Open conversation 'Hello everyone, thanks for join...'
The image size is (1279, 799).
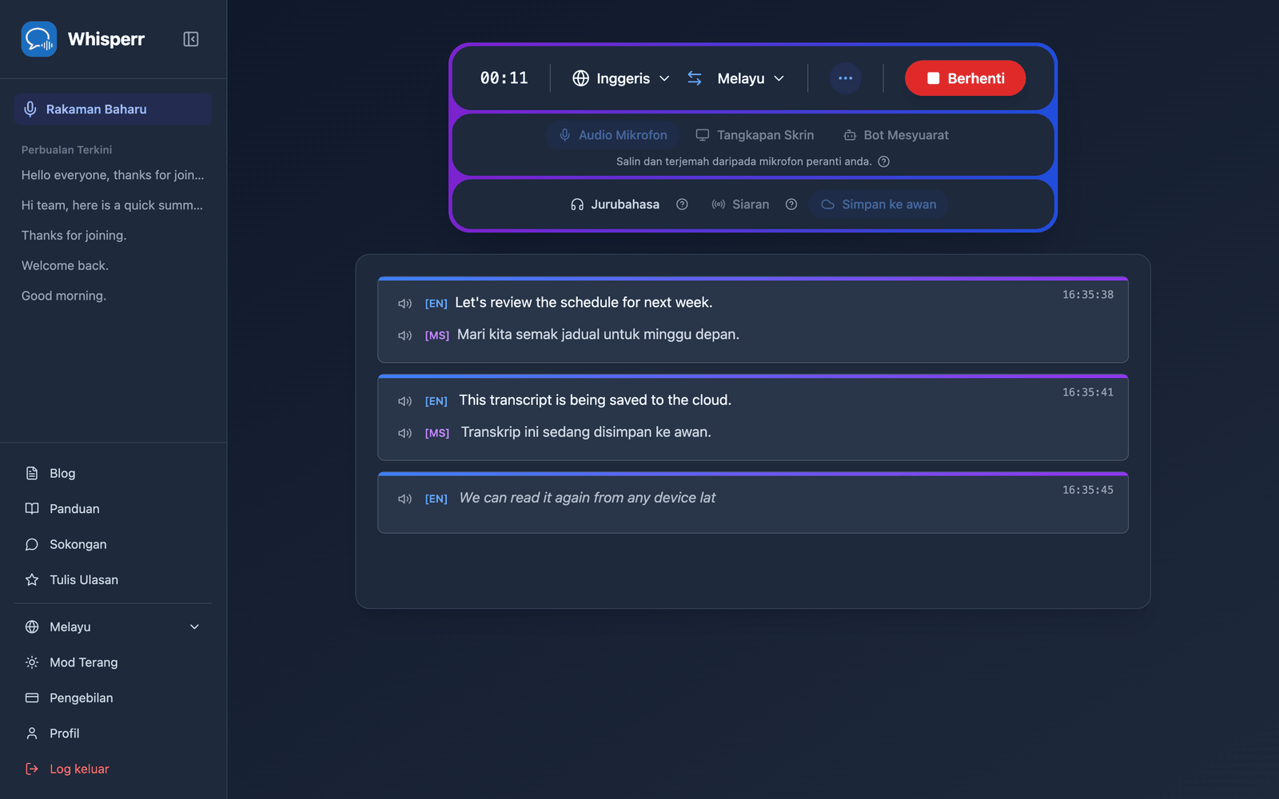[x=113, y=175]
